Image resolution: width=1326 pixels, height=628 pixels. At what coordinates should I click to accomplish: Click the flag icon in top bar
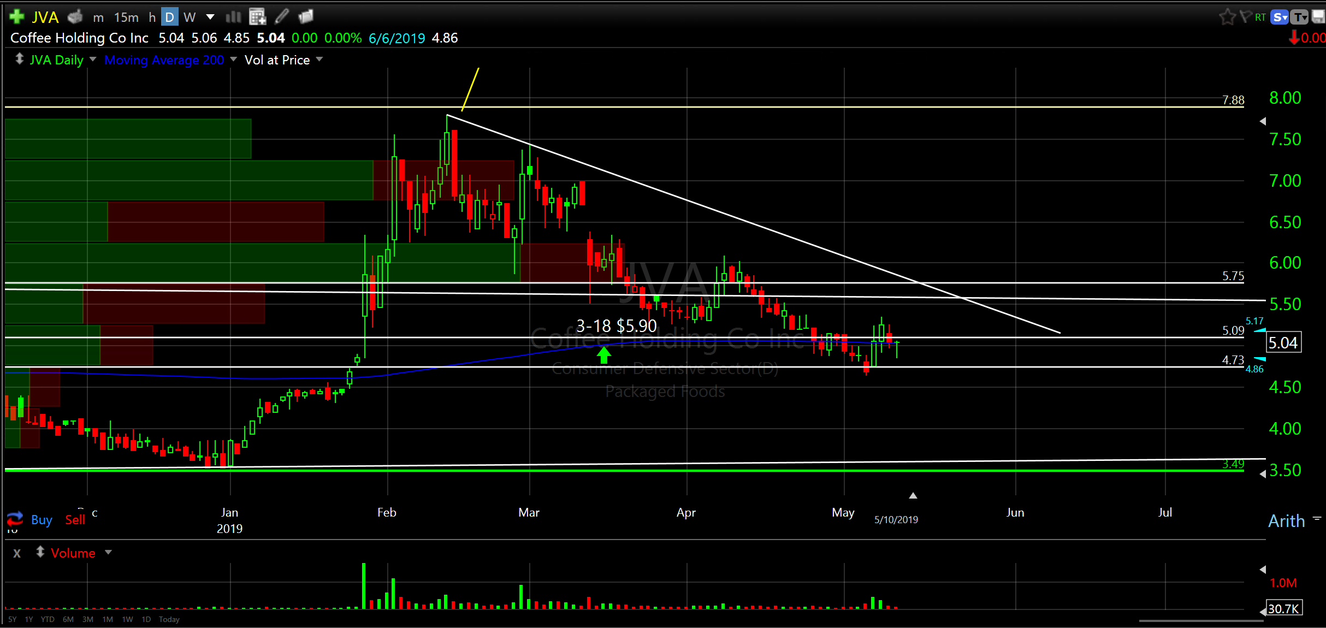tap(1245, 17)
